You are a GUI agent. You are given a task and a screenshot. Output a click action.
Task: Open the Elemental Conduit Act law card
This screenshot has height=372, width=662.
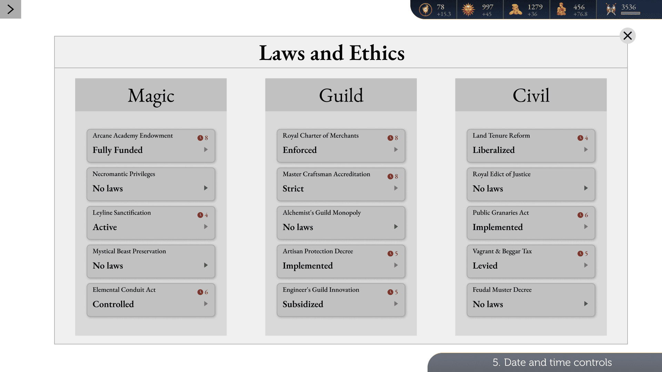(151, 300)
